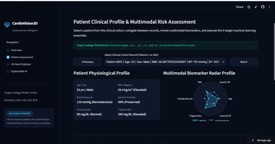This screenshot has width=275, height=144.
Task: Click the 'Patient Physiological Profile' heading
Action: [x=101, y=73]
